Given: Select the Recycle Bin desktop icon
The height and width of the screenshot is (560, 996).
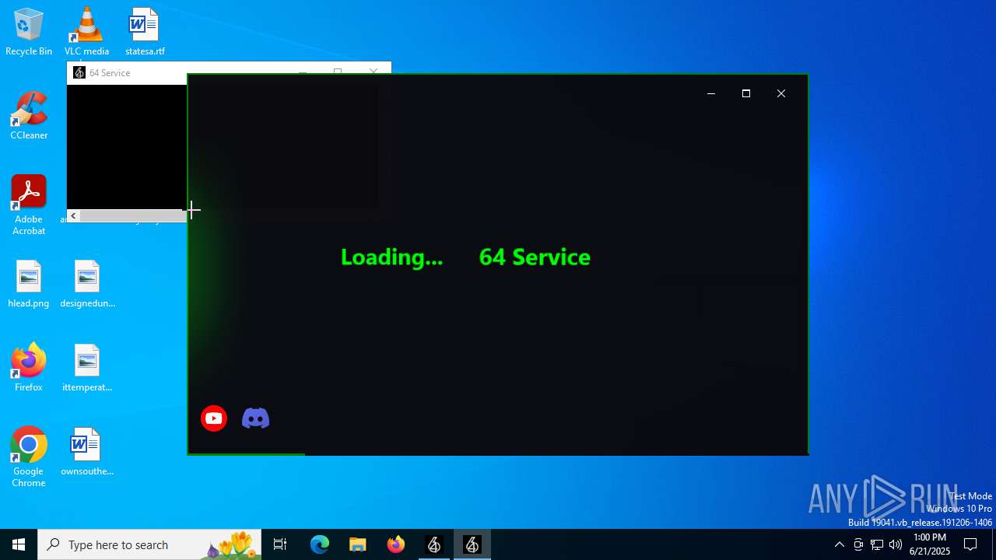Looking at the screenshot, I should [x=29, y=32].
